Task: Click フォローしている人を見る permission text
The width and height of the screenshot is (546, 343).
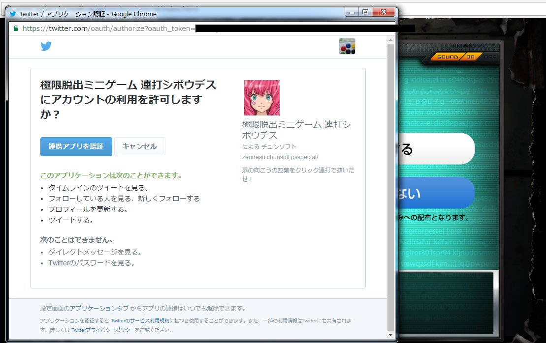Action: tap(124, 199)
